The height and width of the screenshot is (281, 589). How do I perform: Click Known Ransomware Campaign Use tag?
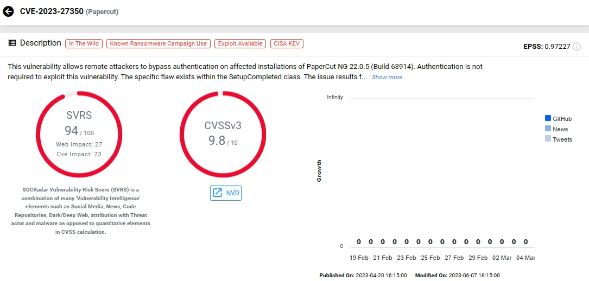159,43
